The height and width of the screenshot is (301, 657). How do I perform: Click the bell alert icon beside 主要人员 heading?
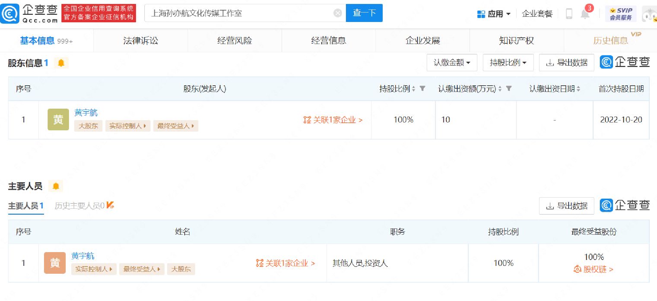click(x=56, y=186)
